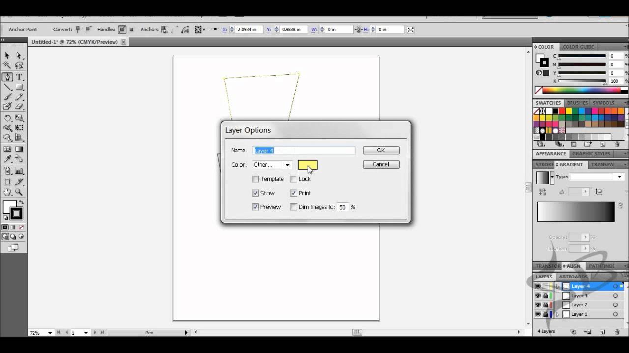629x353 pixels.
Task: Select the Rectangle tool
Action: (x=19, y=87)
